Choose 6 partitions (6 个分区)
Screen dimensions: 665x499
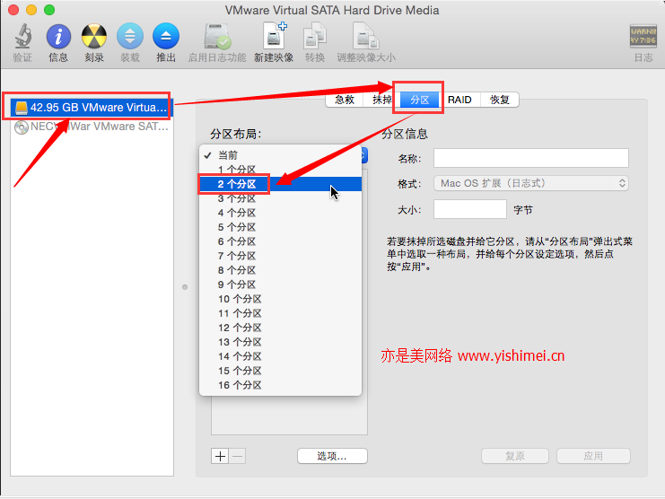(x=280, y=241)
